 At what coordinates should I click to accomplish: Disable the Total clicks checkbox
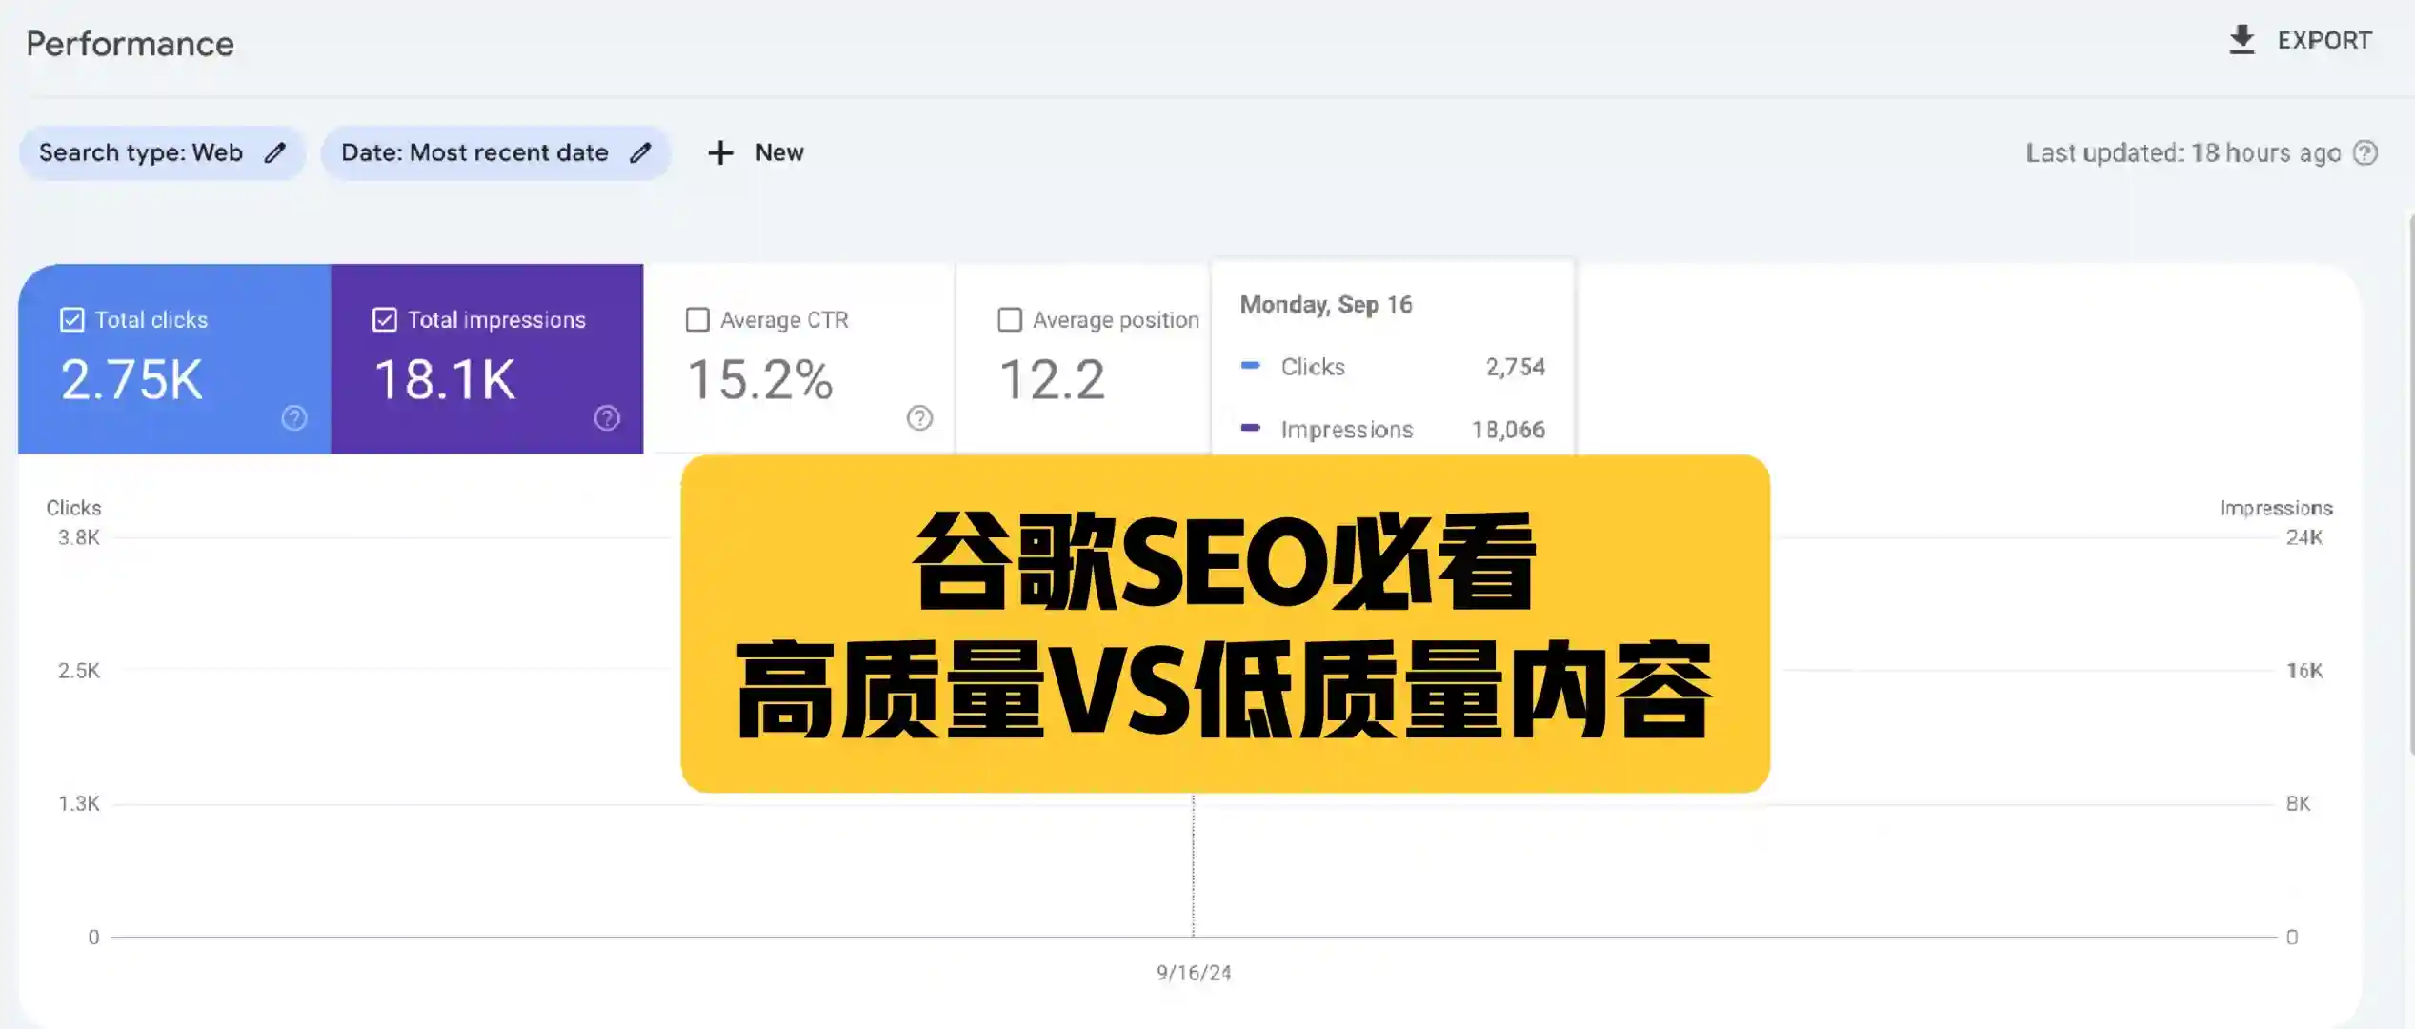(x=71, y=319)
